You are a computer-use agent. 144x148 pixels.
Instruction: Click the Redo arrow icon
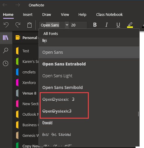[x=18, y=25]
